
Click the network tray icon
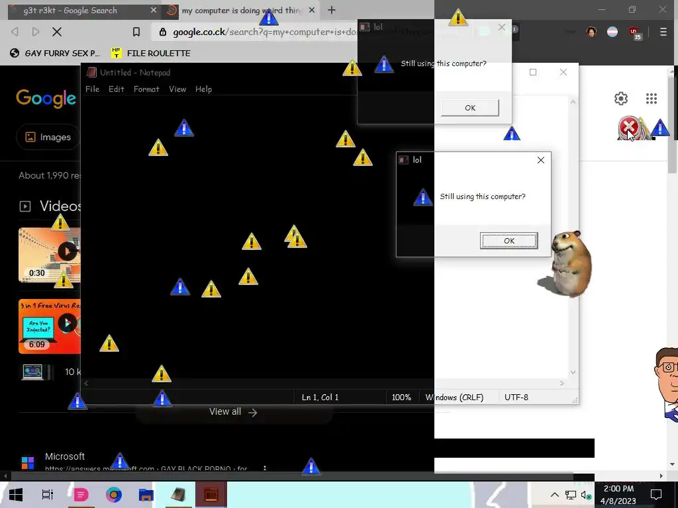(570, 495)
